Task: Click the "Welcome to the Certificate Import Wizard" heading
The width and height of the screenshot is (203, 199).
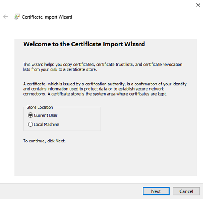Action: click(x=84, y=44)
